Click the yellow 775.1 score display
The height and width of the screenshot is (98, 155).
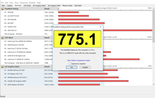(77, 39)
